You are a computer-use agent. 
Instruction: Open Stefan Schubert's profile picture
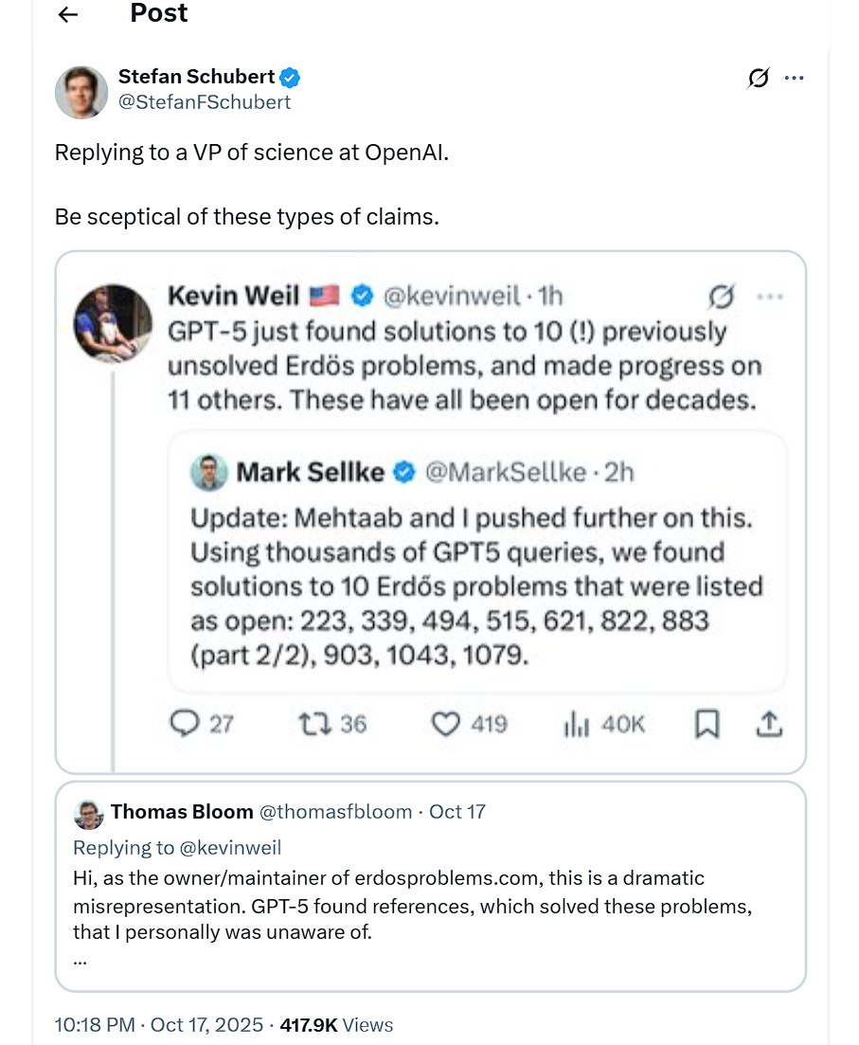click(81, 92)
